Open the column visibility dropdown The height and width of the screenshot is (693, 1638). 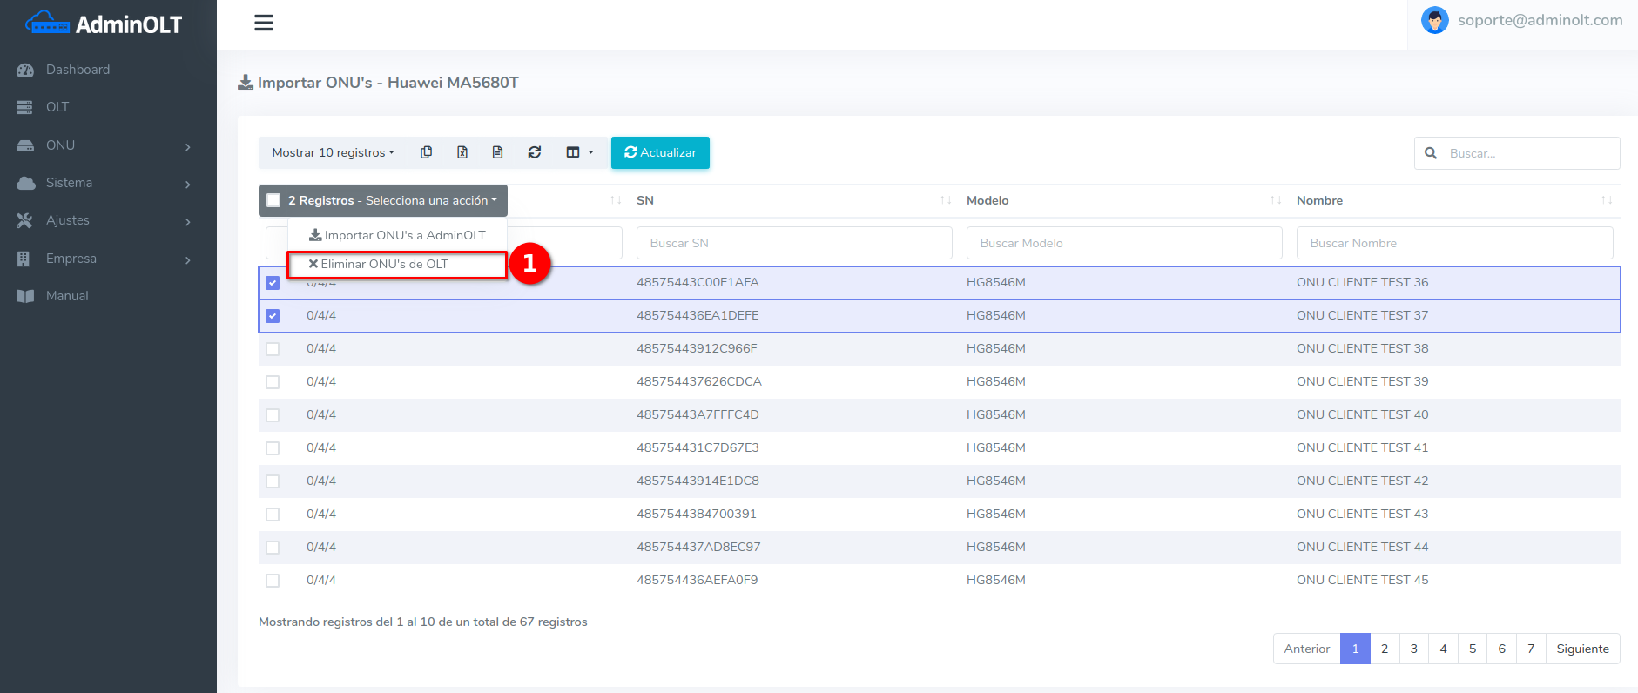[x=579, y=152]
